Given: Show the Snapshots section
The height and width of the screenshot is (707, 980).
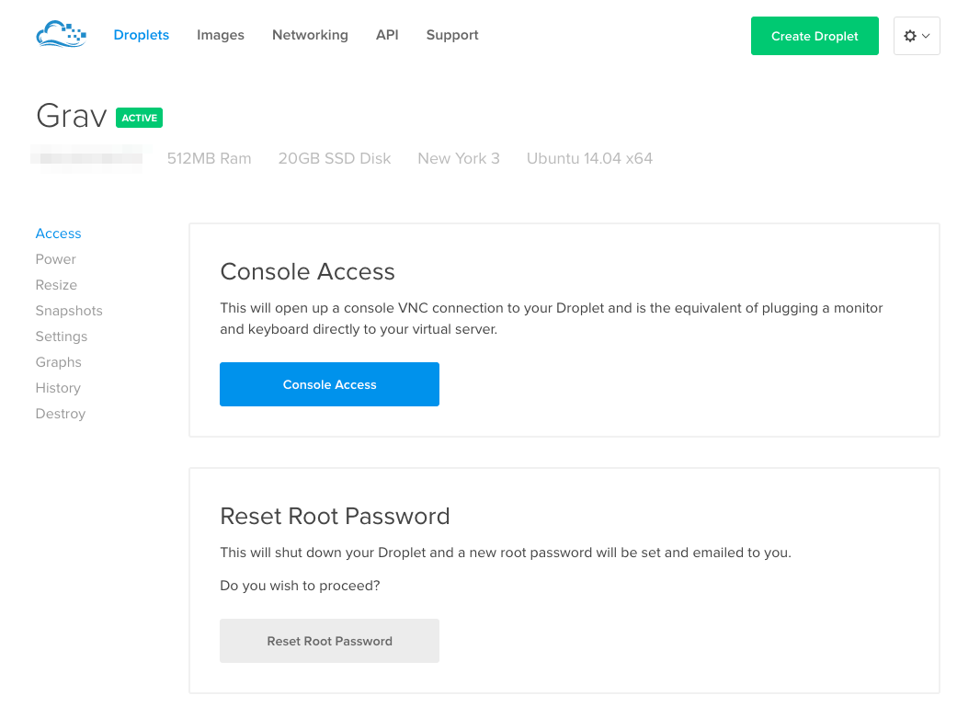Looking at the screenshot, I should pyautogui.click(x=69, y=311).
